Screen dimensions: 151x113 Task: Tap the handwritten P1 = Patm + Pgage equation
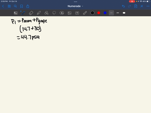tap(29, 21)
